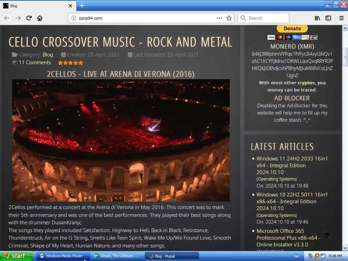The image size is (348, 261).
Task: Open Windows 11 24H2.2033 16in1 article
Action: 292,166
